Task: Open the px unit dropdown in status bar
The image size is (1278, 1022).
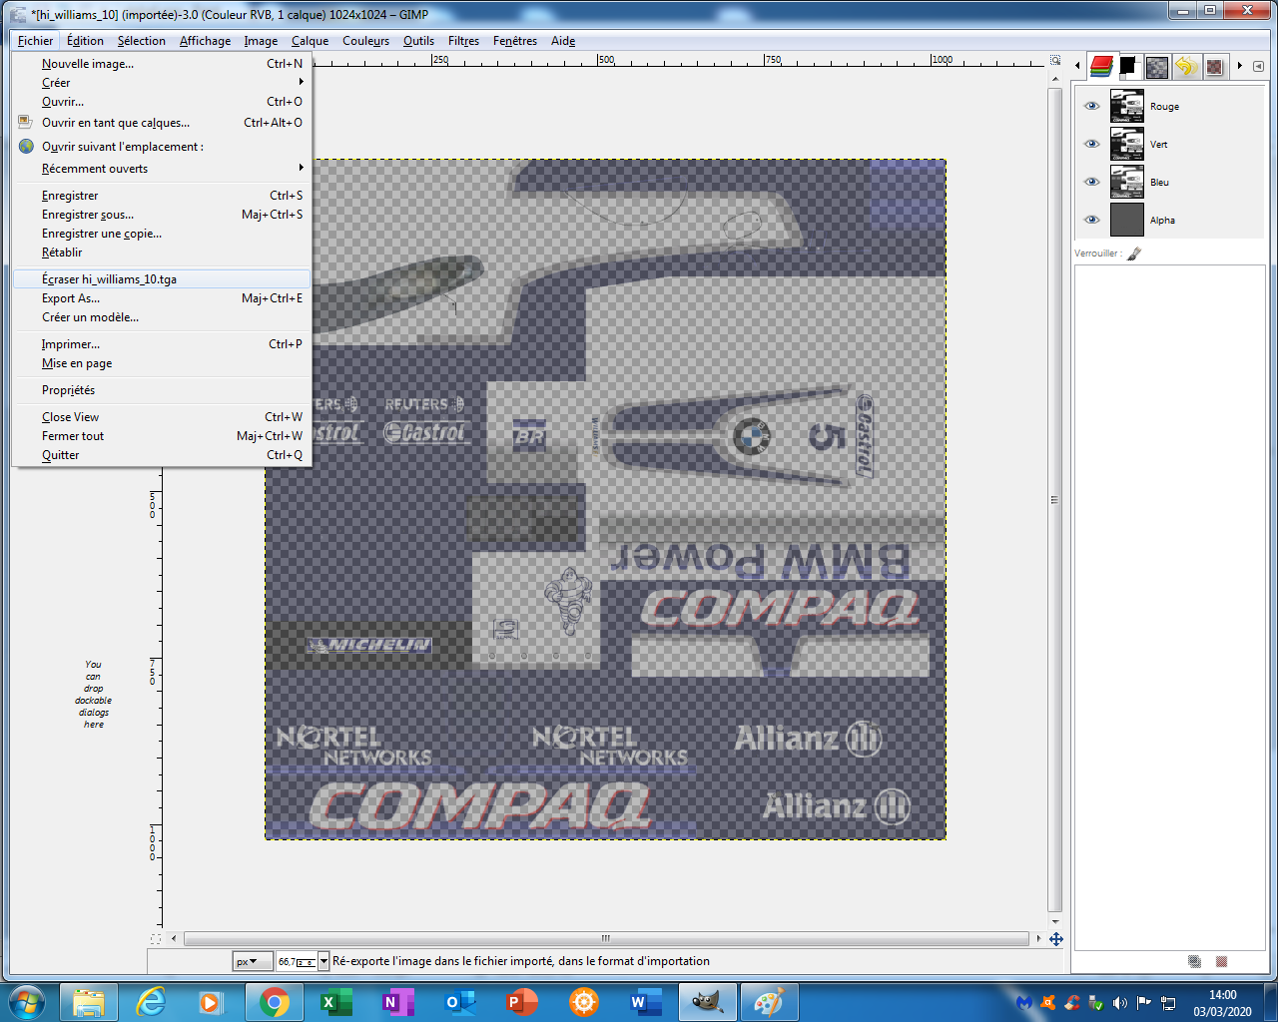Action: [x=253, y=961]
